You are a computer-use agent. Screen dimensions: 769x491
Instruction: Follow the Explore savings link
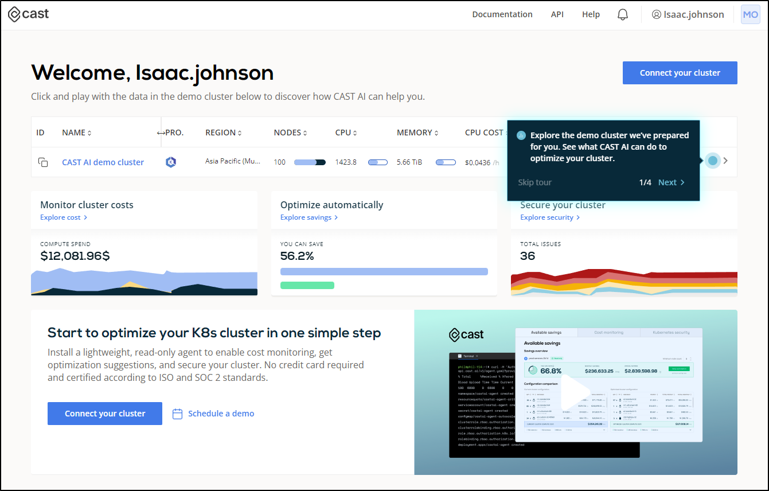(x=309, y=217)
